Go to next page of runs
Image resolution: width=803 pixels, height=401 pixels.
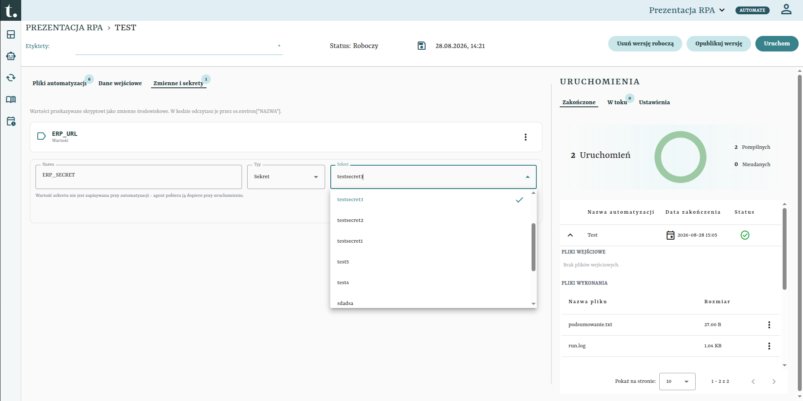[774, 382]
